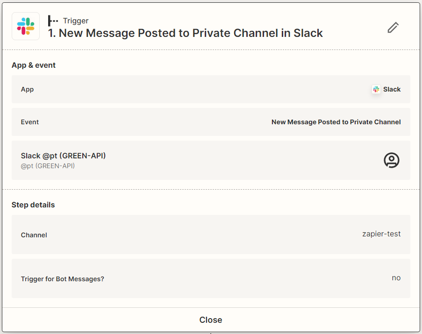Click the "Channel" field label

[34, 235]
